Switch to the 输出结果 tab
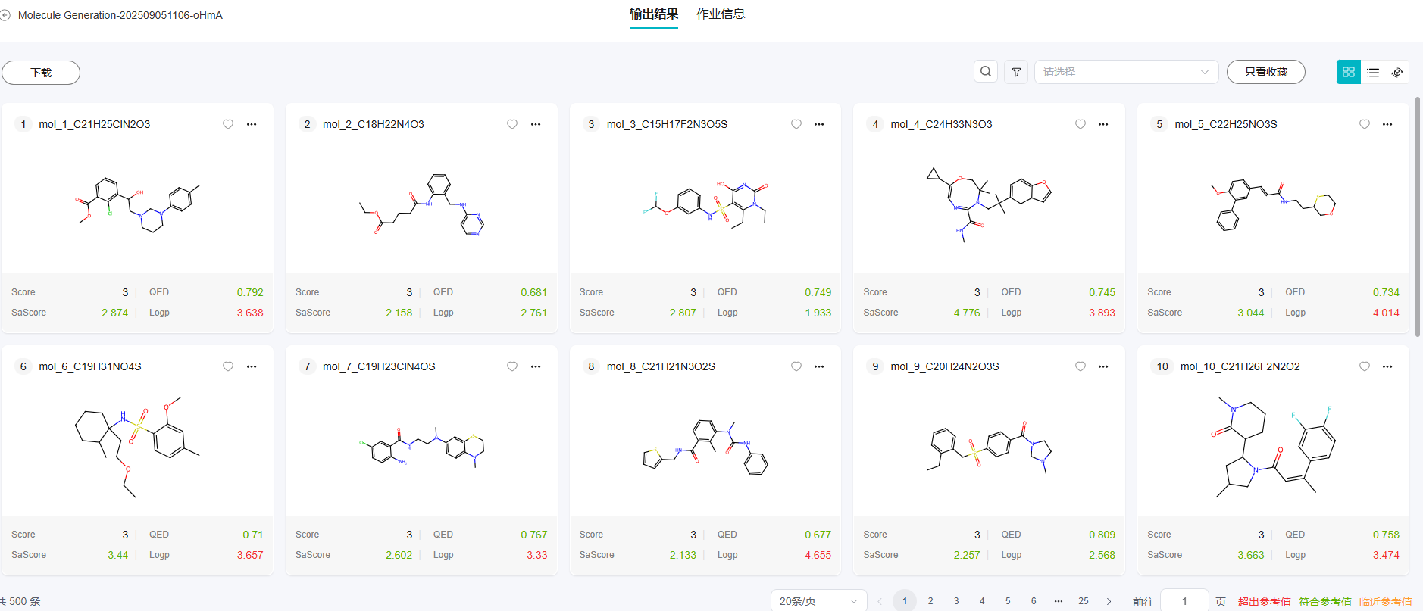1423x611 pixels. point(654,14)
